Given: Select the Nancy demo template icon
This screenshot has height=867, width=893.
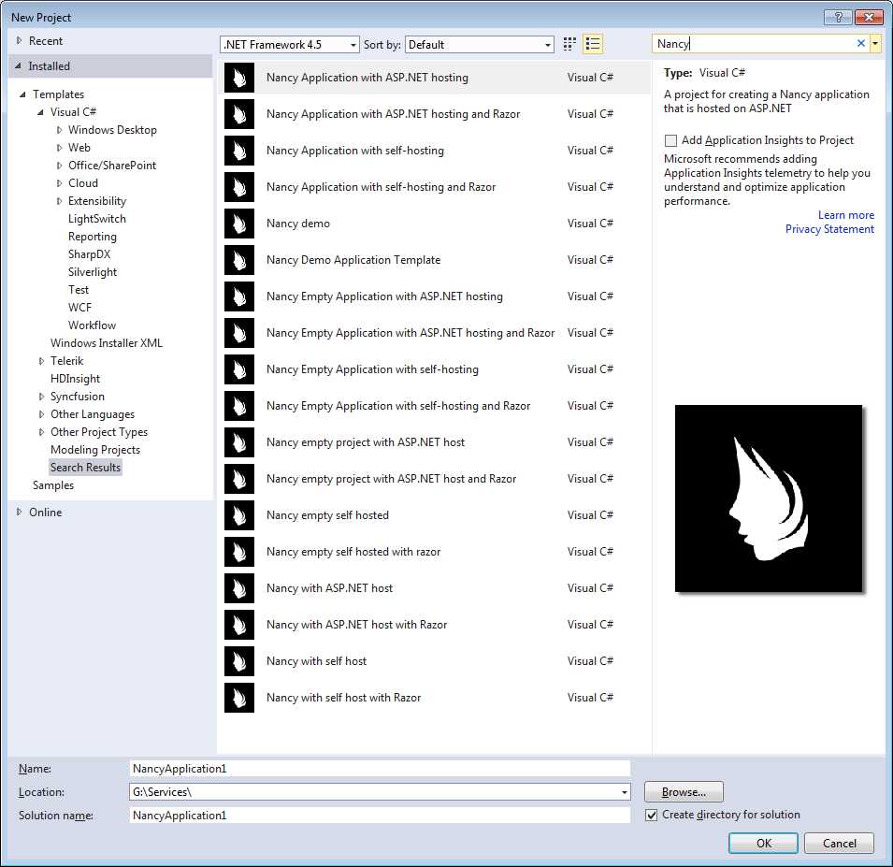Looking at the screenshot, I should [x=238, y=224].
